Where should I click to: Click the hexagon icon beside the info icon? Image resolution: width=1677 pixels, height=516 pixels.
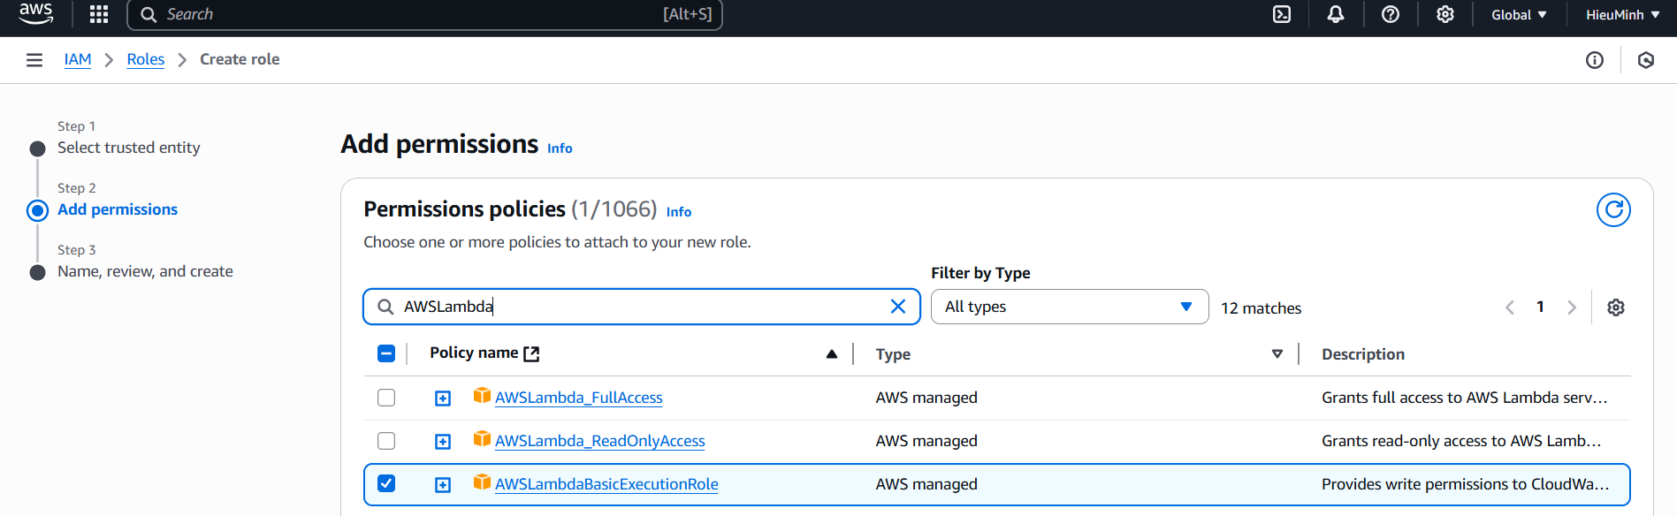tap(1646, 60)
